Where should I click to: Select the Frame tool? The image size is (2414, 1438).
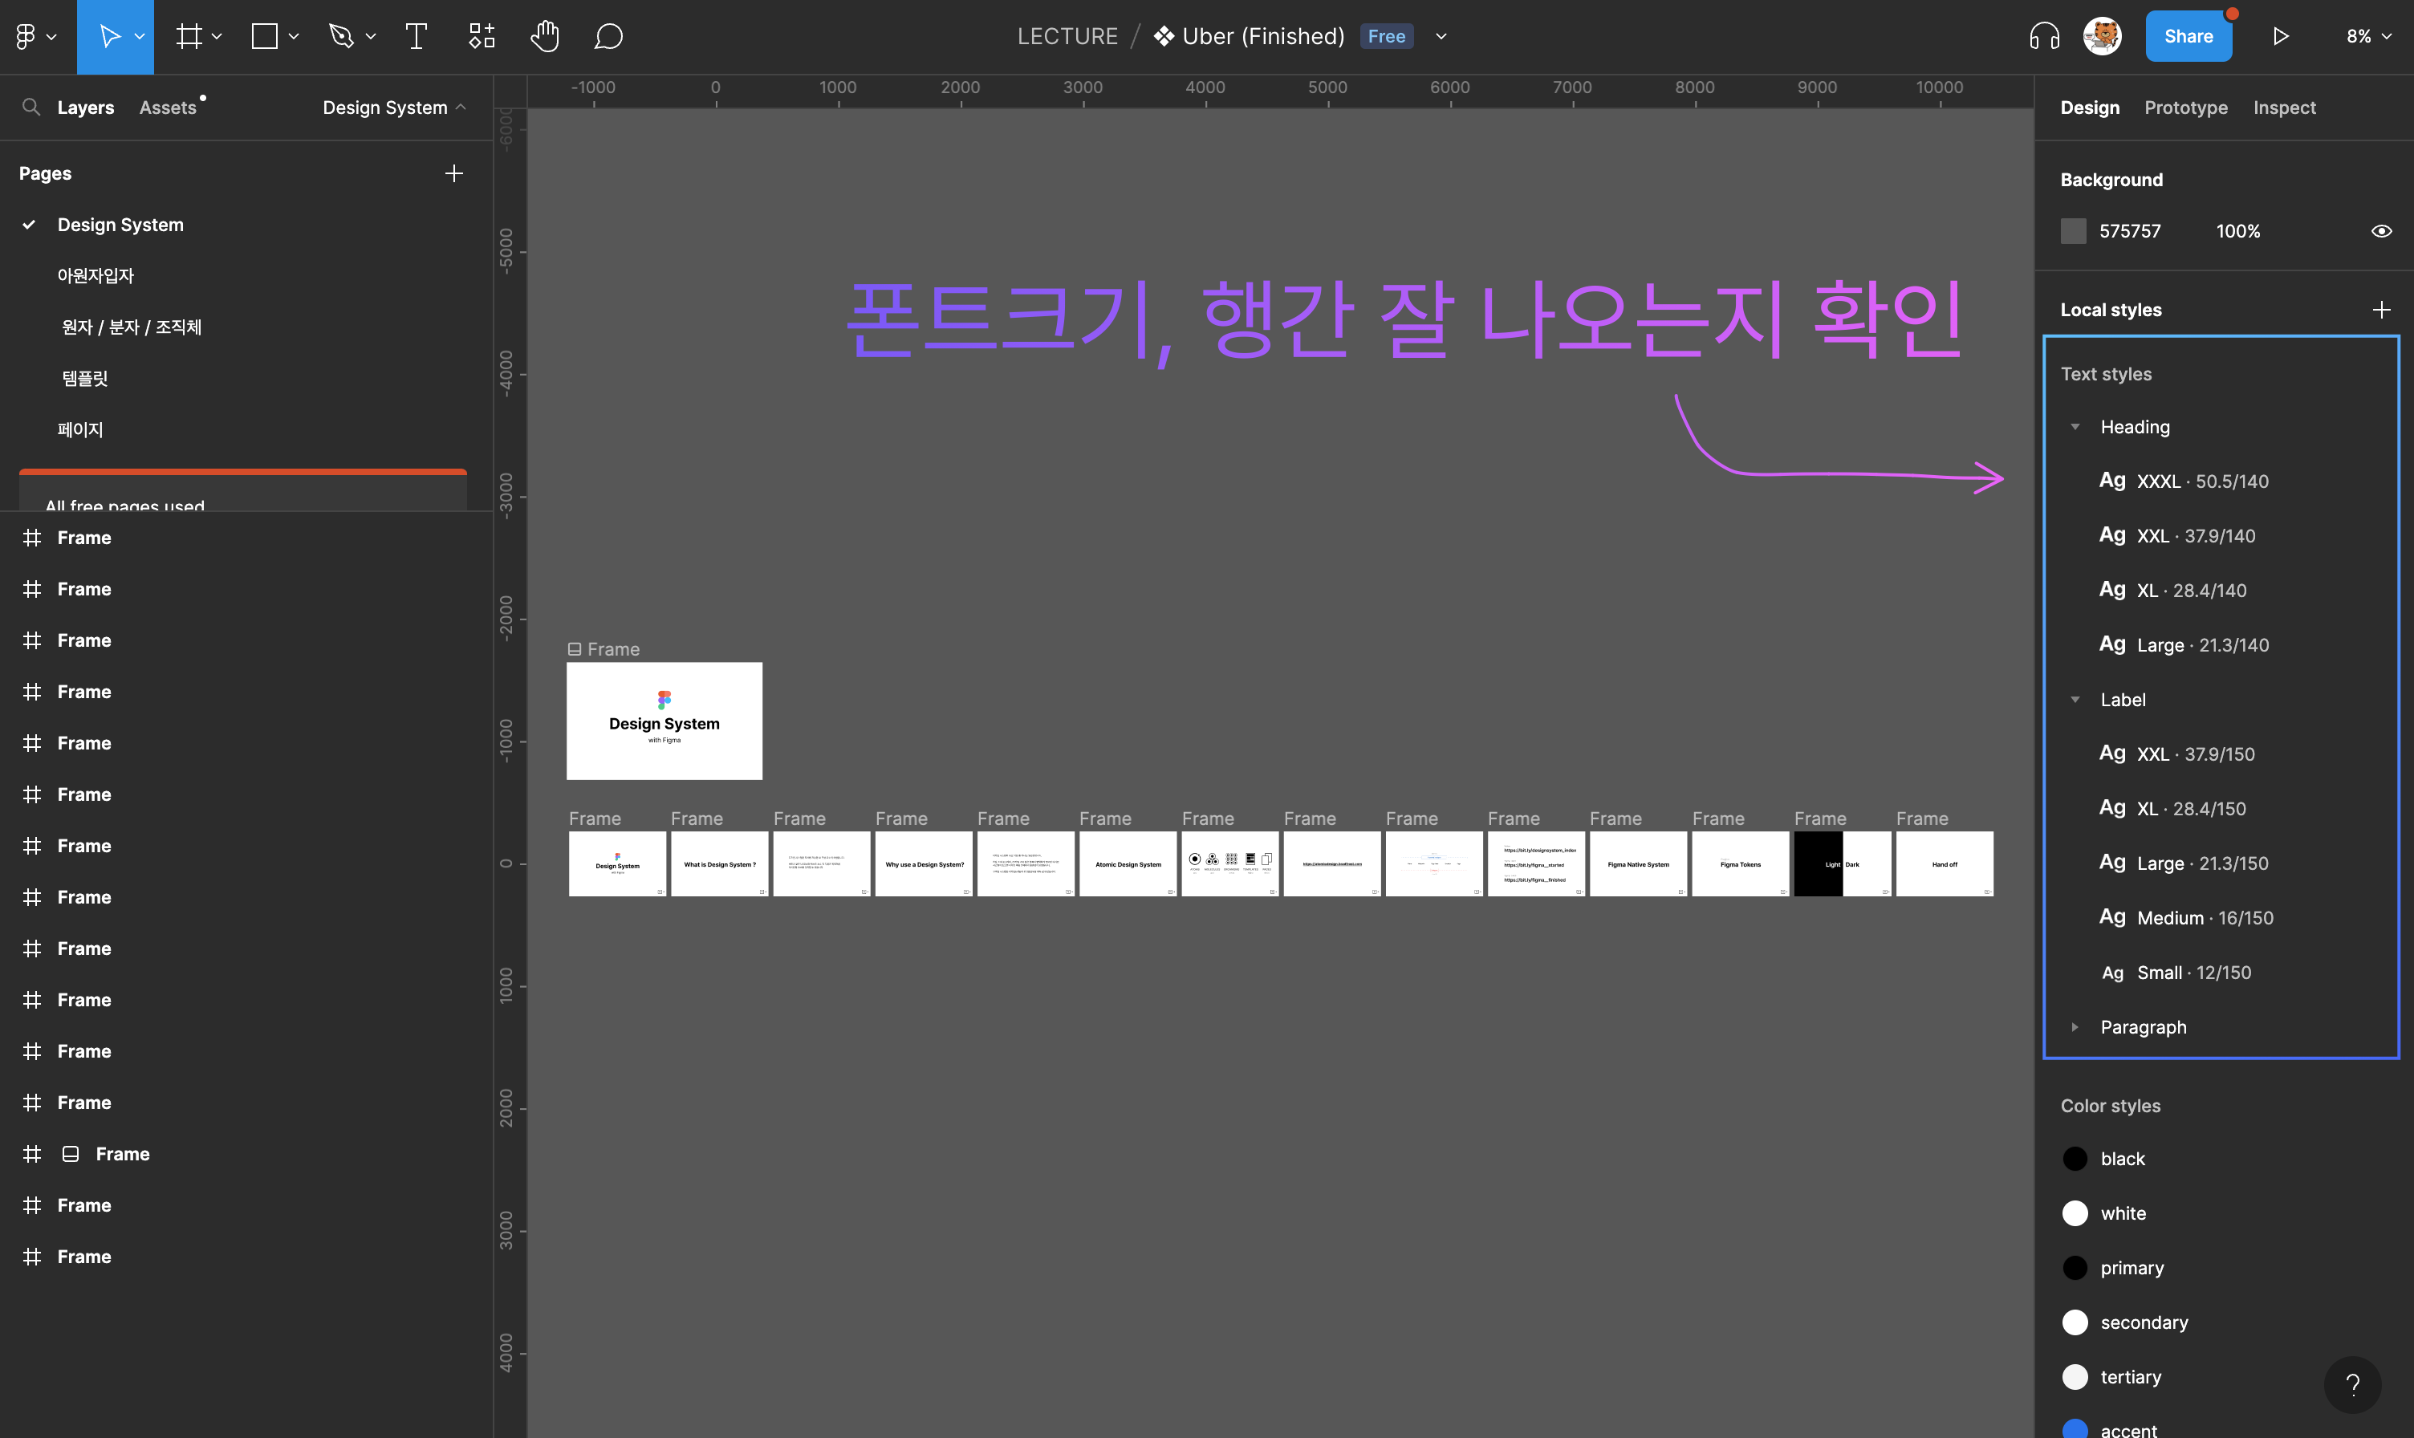point(189,37)
